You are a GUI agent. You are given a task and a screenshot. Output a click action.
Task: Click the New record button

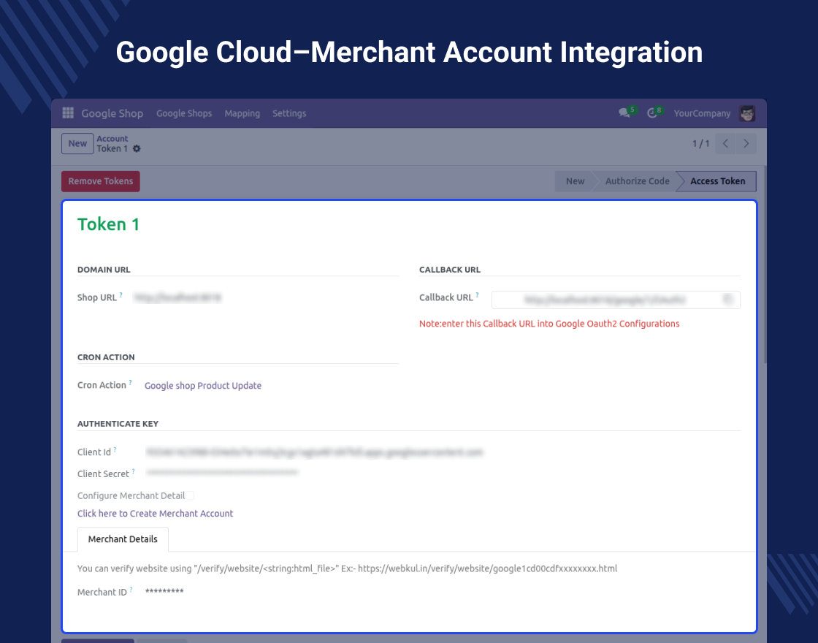(x=77, y=143)
